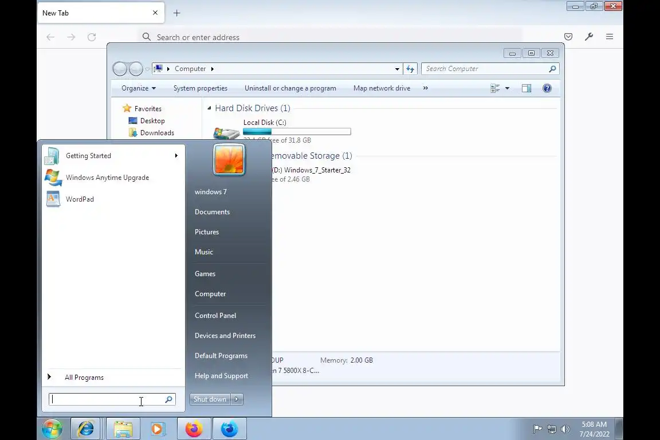Click the Action Center flag icon
660x440 pixels.
pos(537,429)
